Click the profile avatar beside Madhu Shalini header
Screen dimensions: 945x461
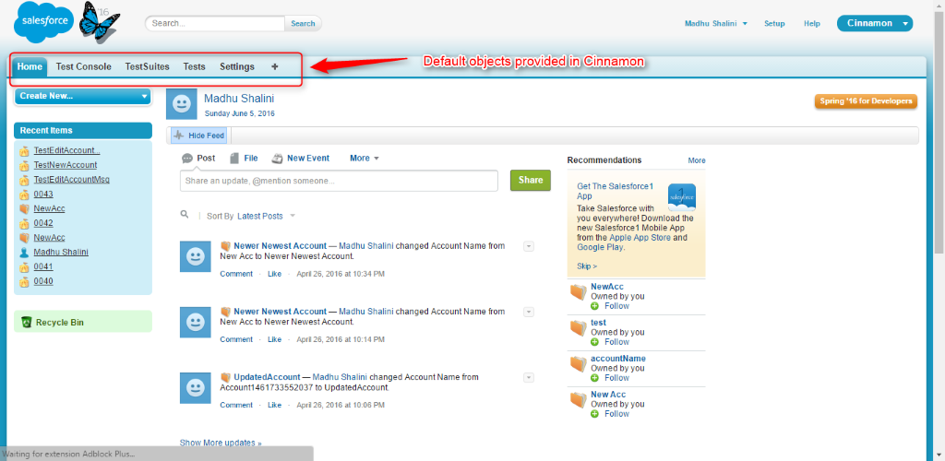182,104
